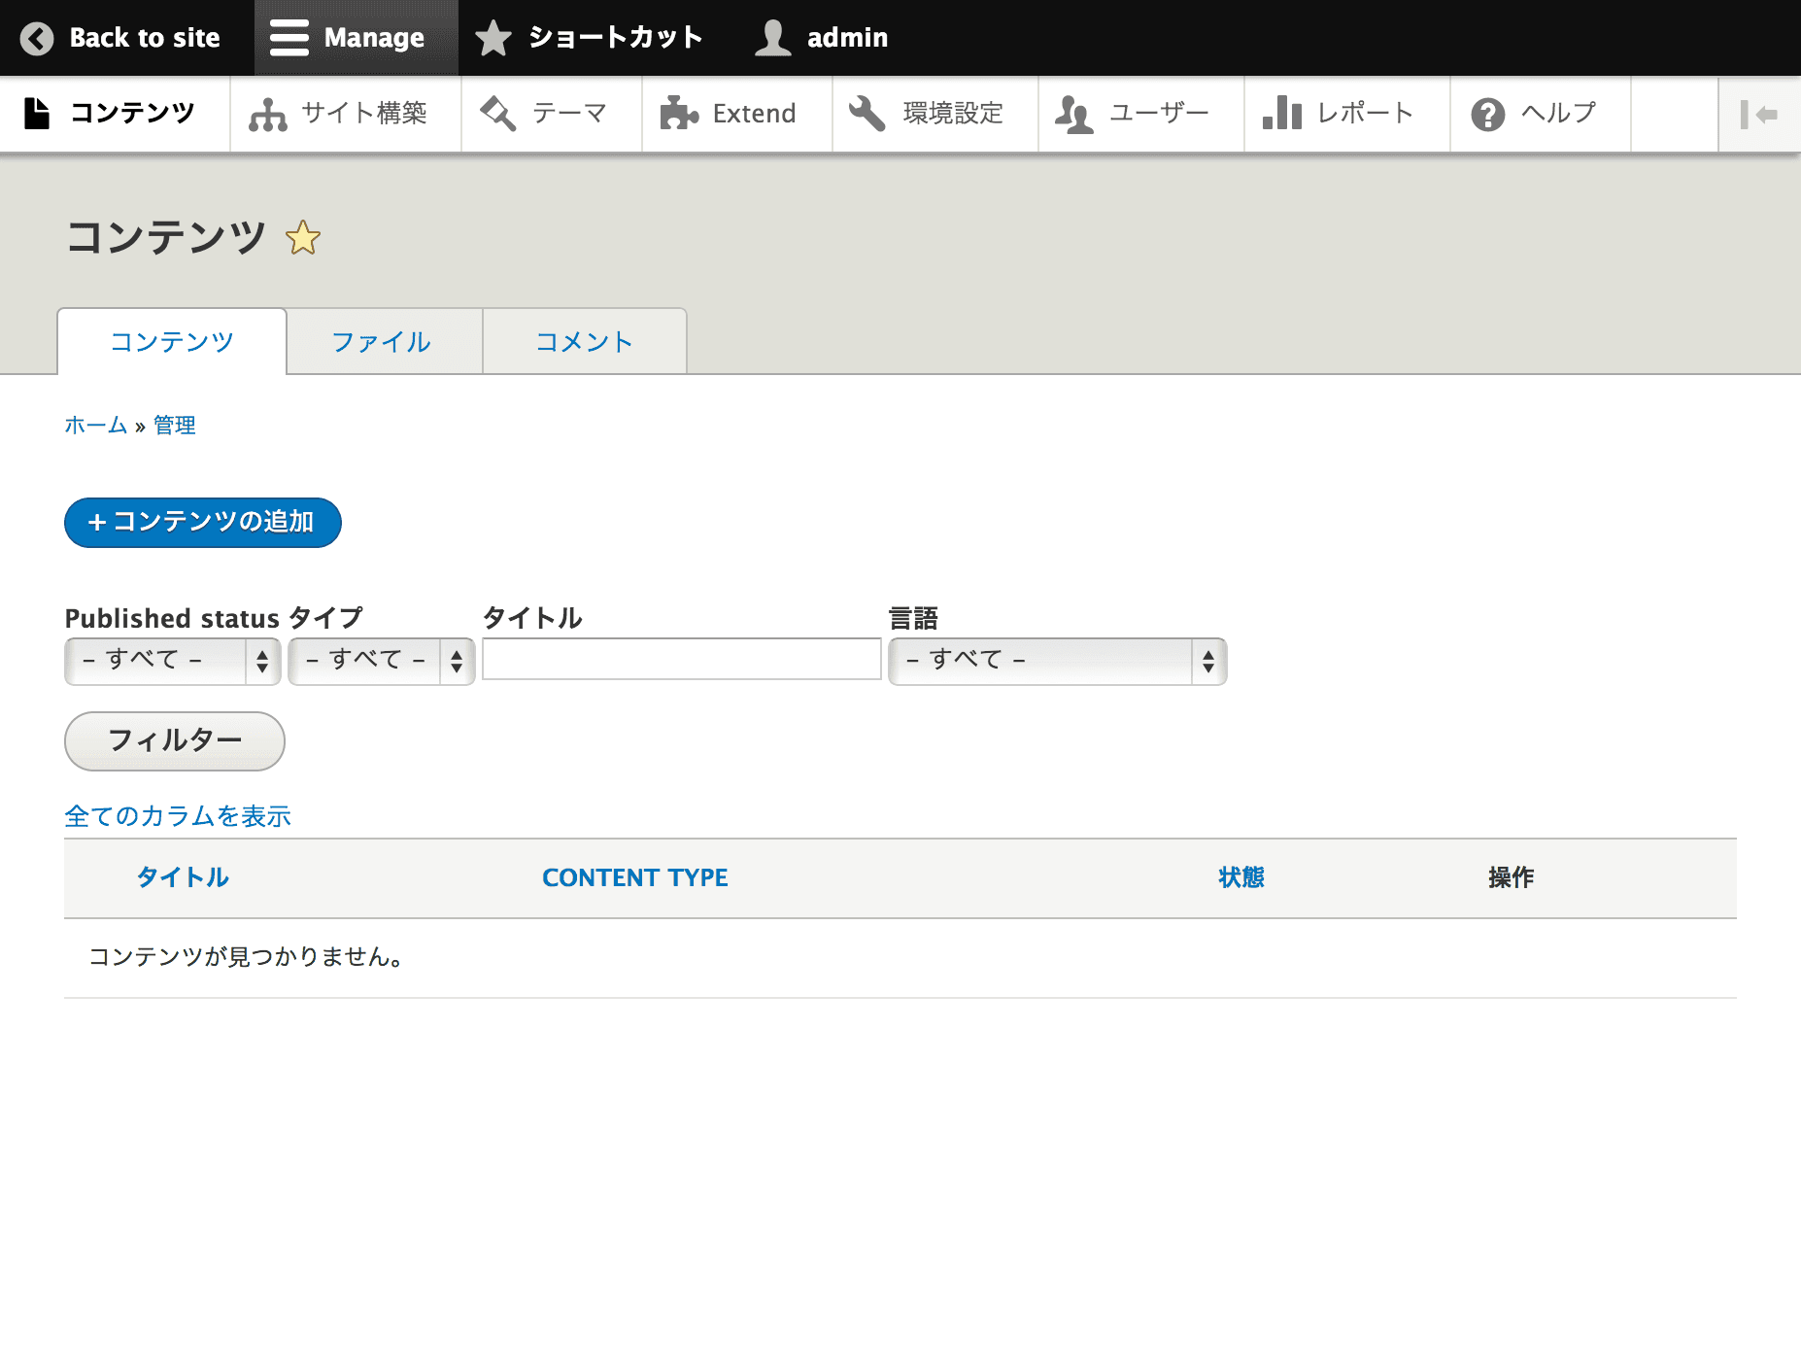Click the admin account label
1801x1372 pixels.
point(847,38)
